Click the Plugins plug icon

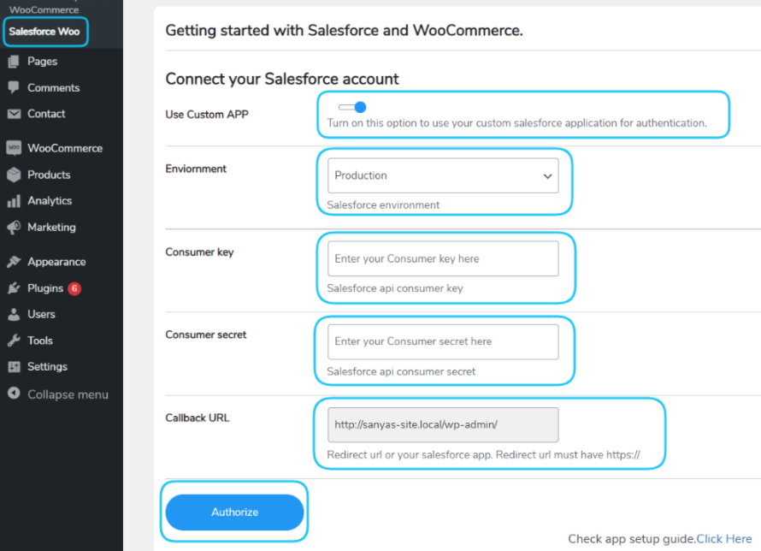tap(14, 288)
